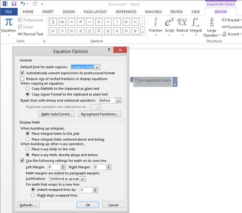This screenshot has width=242, height=213.
Task: Cancel the Equation Options dialog
Action: [x=113, y=205]
